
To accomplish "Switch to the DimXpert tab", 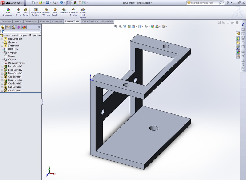I will click(x=57, y=21).
